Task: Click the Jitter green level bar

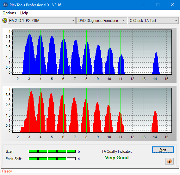Action: (52, 151)
